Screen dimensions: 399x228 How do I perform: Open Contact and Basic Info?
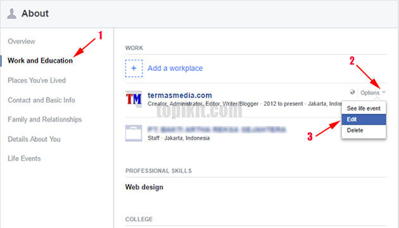pyautogui.click(x=41, y=100)
